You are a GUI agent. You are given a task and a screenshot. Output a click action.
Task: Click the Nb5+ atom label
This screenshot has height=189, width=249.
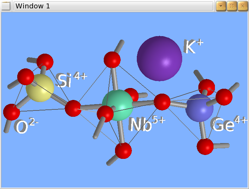(146, 124)
